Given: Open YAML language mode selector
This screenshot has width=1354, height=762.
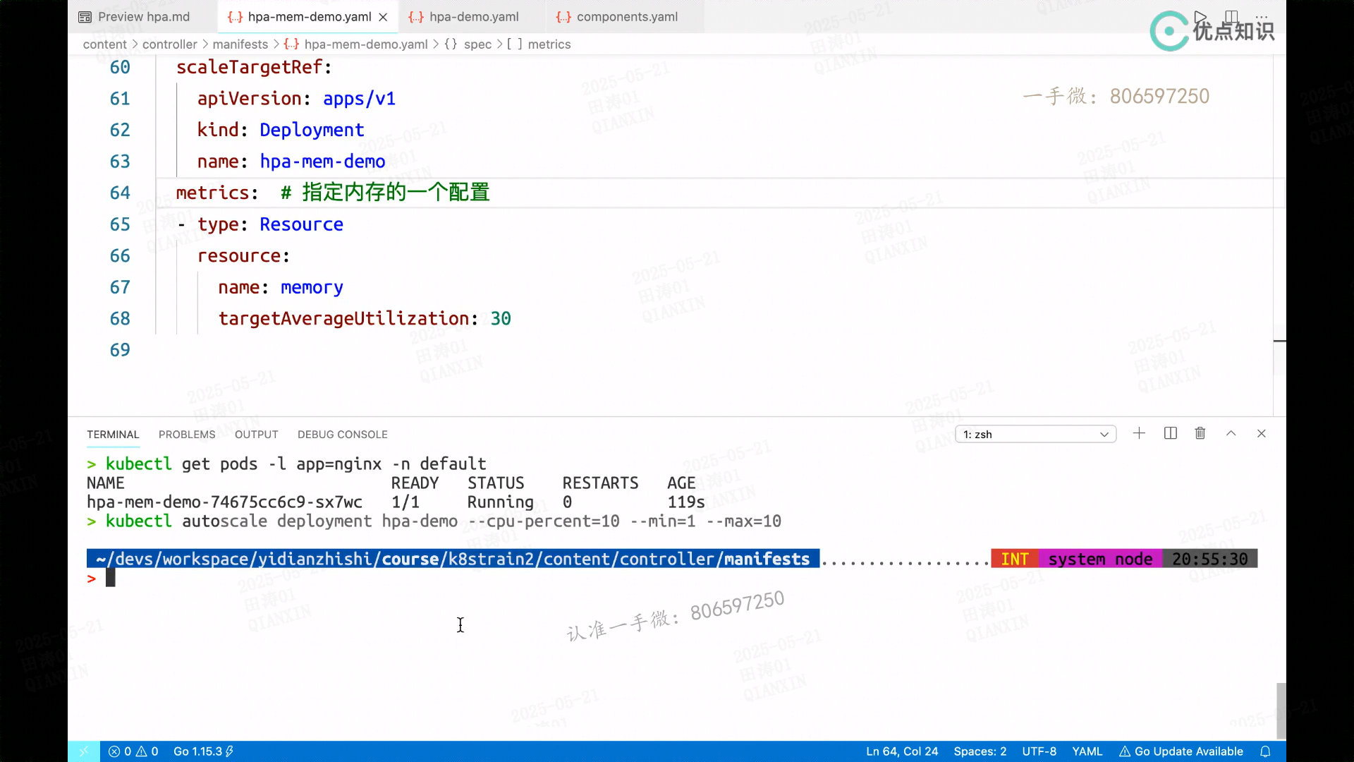Looking at the screenshot, I should pyautogui.click(x=1087, y=751).
